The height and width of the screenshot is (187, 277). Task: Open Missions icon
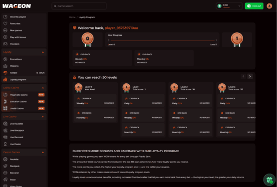pyautogui.click(x=5, y=66)
